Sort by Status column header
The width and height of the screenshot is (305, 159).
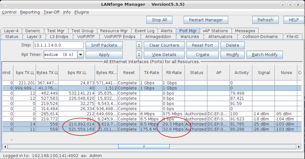coord(196,72)
